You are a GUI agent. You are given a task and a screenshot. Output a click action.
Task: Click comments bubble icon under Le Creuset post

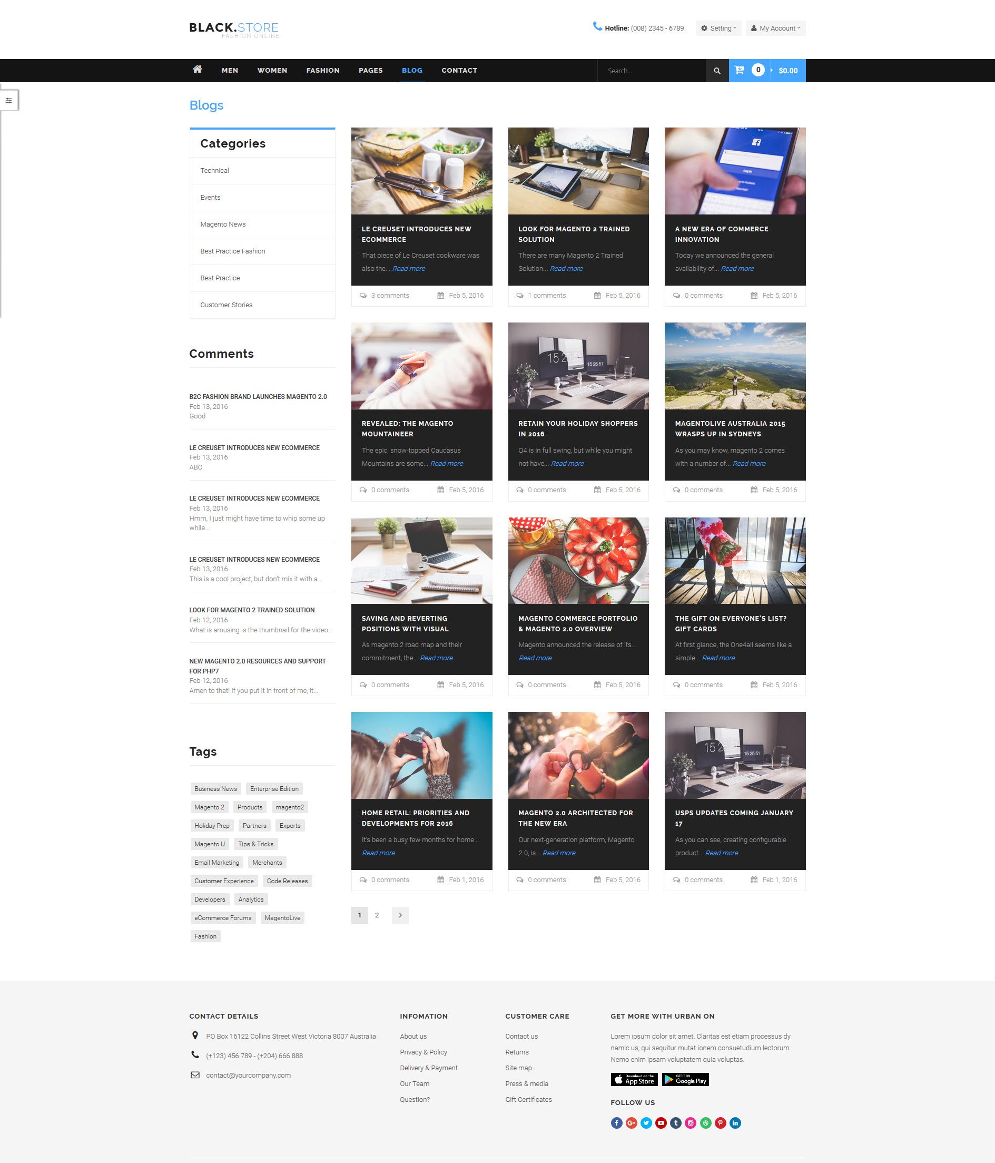pos(363,295)
